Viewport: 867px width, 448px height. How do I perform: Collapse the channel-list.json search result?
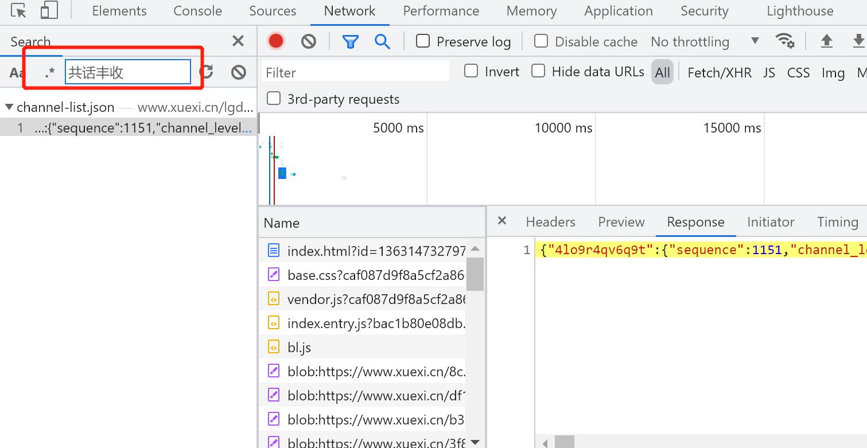[x=9, y=107]
